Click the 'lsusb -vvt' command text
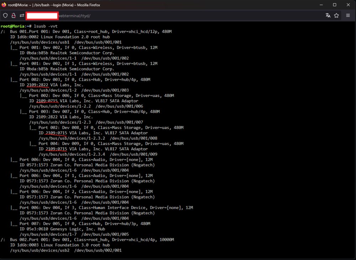Image resolution: width=356 pixels, height=260 pixels. pyautogui.click(x=46, y=26)
